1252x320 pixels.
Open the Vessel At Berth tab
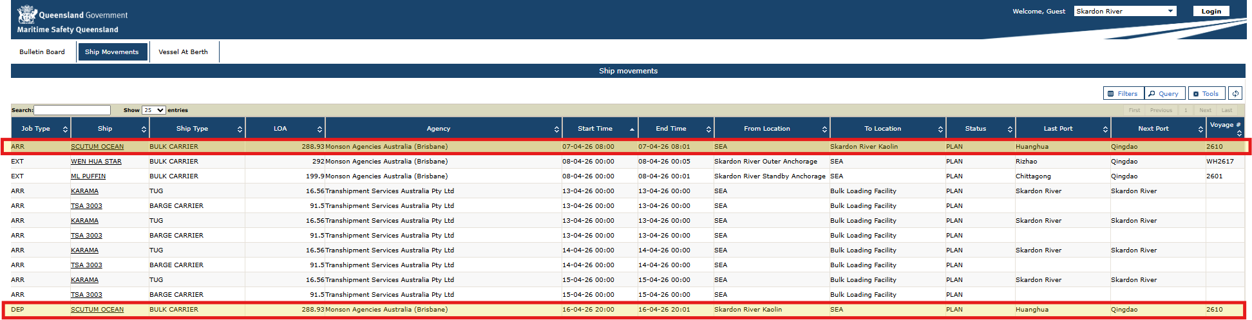[x=183, y=52]
